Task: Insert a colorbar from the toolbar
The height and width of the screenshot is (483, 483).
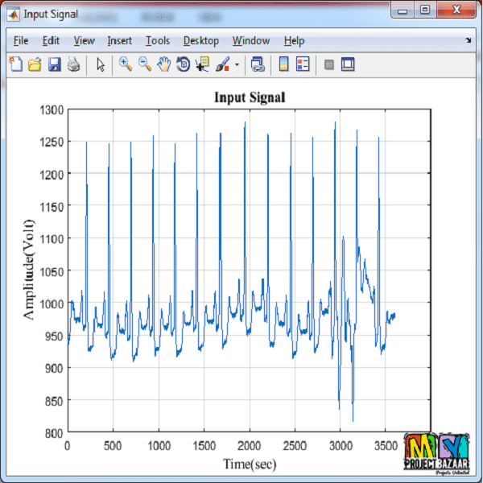Action: [283, 64]
